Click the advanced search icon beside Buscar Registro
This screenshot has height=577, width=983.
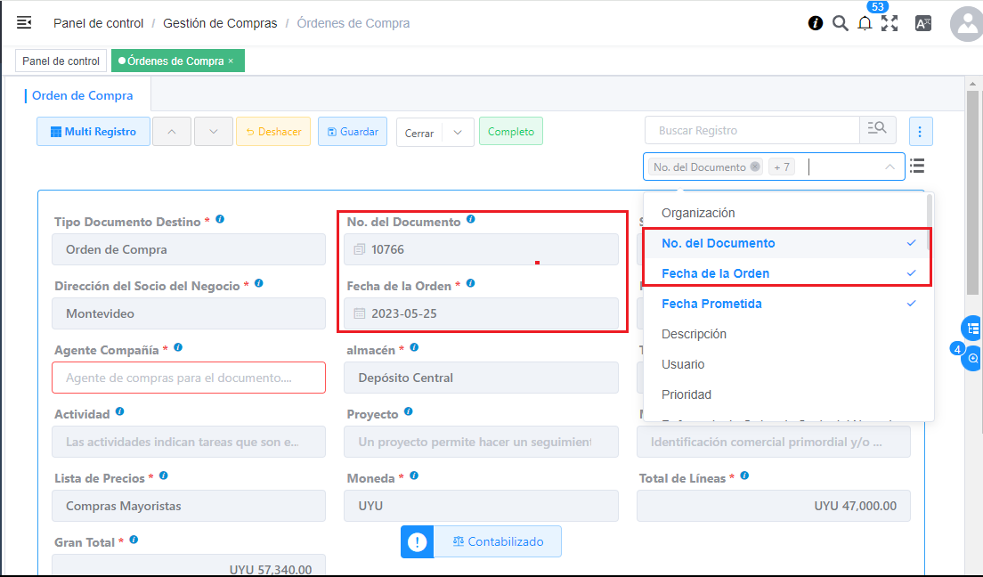click(x=878, y=130)
